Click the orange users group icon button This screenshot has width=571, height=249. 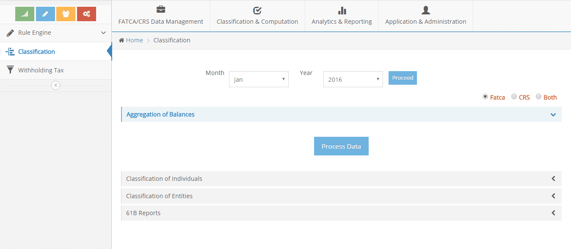click(66, 14)
